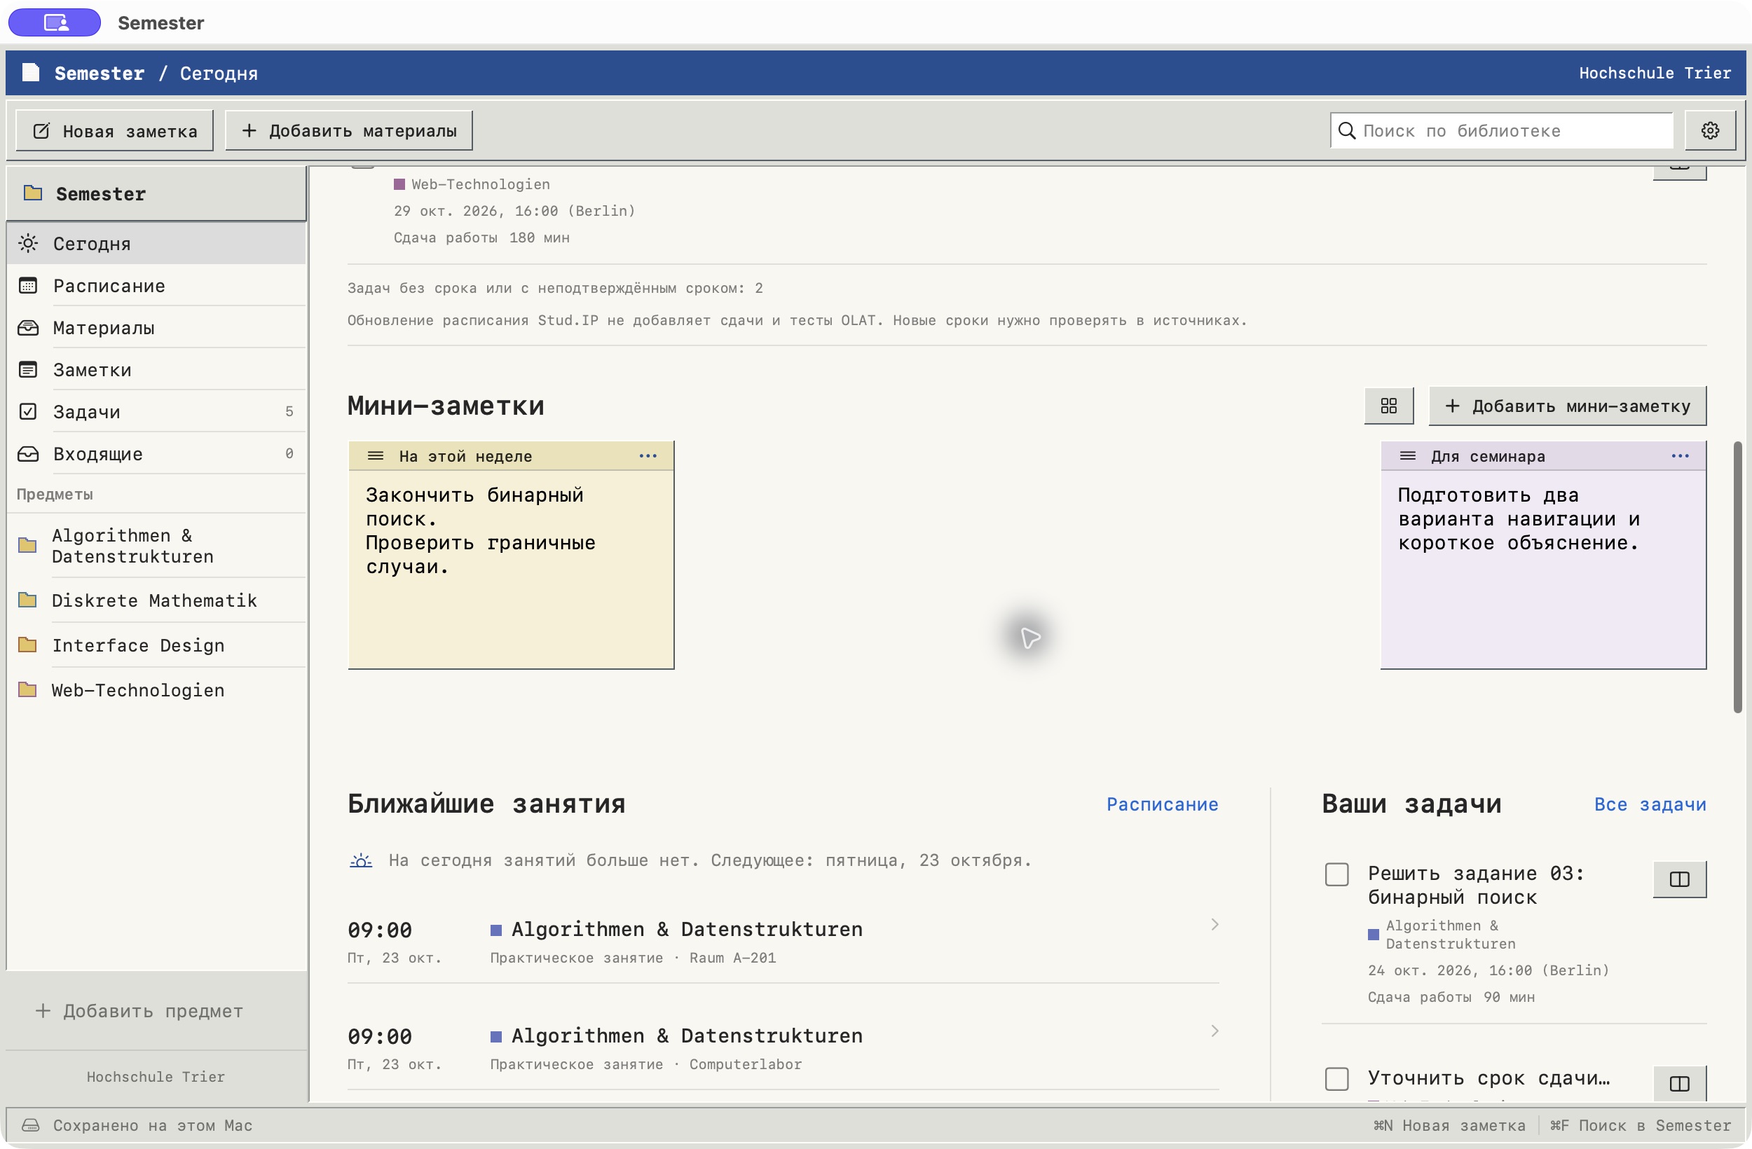Open 'Входящие' in the sidebar
1752x1149 pixels.
pyautogui.click(x=156, y=453)
